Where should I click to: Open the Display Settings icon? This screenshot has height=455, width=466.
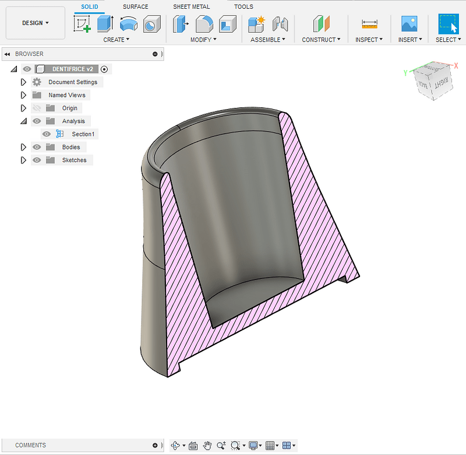click(253, 446)
